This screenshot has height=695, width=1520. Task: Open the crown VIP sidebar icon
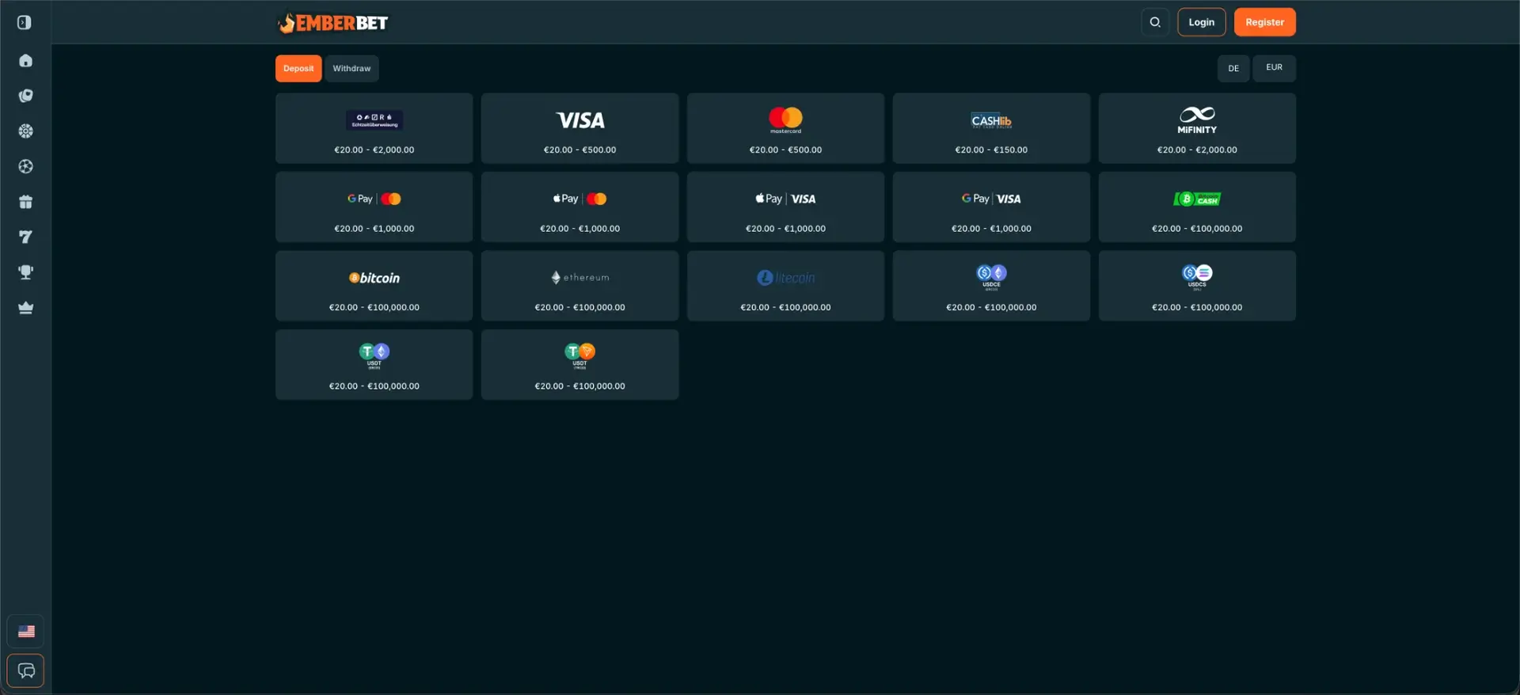[x=25, y=308]
